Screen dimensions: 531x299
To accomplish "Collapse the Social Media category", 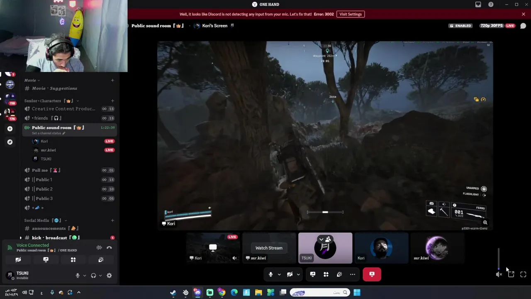I will 46,221.
